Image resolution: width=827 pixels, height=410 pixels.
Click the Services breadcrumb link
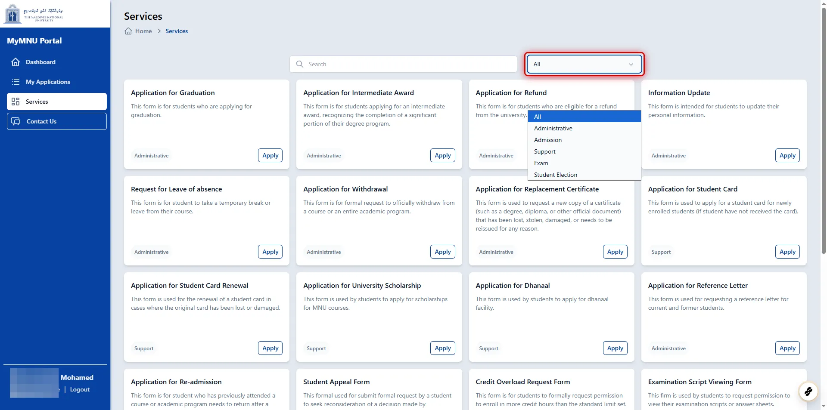click(177, 31)
